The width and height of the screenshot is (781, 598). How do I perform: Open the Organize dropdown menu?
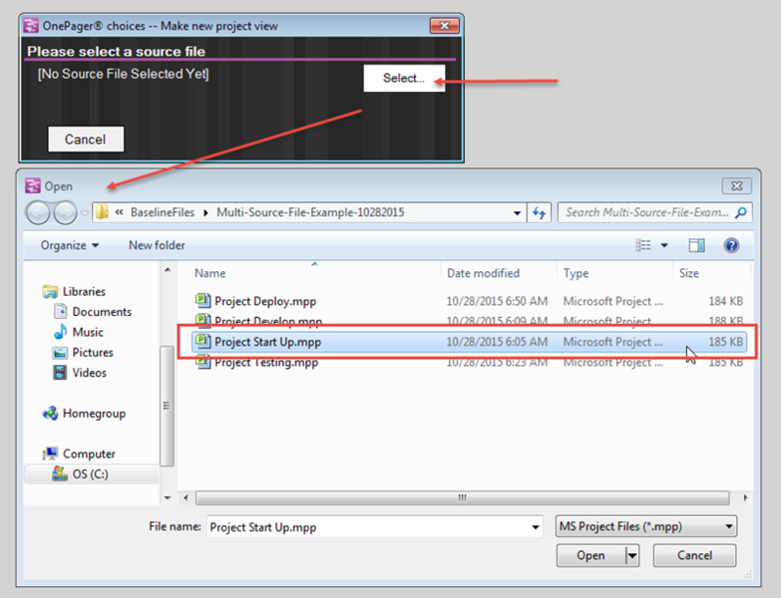[69, 245]
